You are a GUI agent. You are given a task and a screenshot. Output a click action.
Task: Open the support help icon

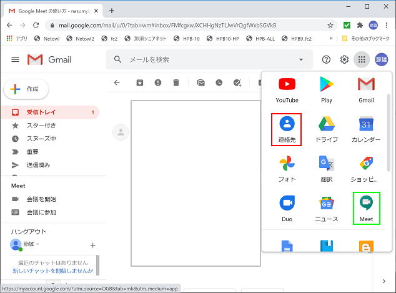point(326,59)
